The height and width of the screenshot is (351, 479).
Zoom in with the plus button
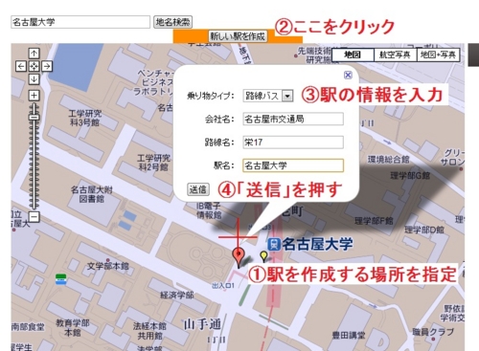pos(34,96)
